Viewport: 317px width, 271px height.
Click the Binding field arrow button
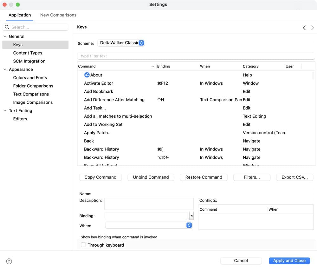[191, 216]
